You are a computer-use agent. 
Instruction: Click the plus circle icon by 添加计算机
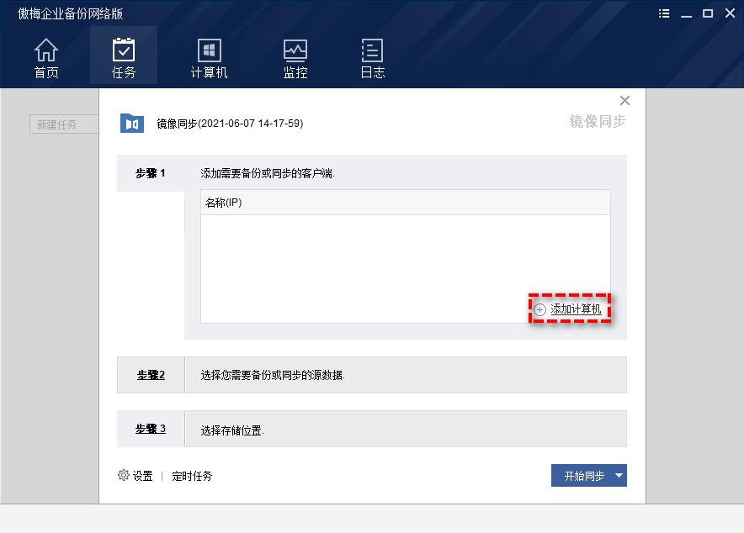[x=540, y=310]
